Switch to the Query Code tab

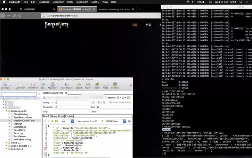(57, 116)
